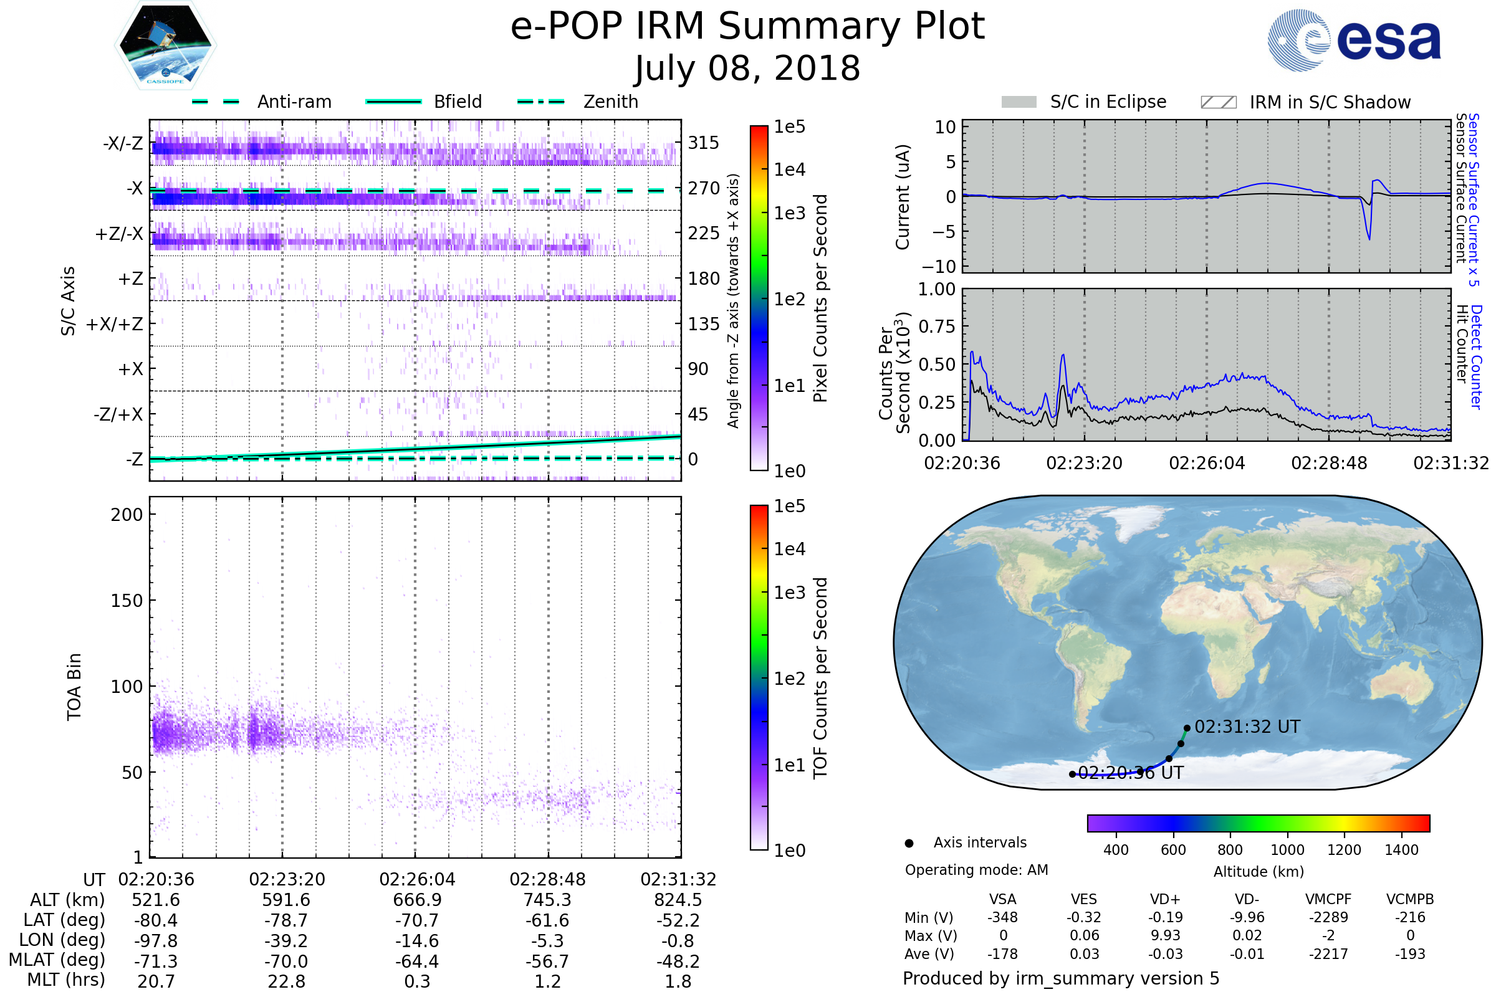
Task: Click the ESA logo
Action: 1355,40
